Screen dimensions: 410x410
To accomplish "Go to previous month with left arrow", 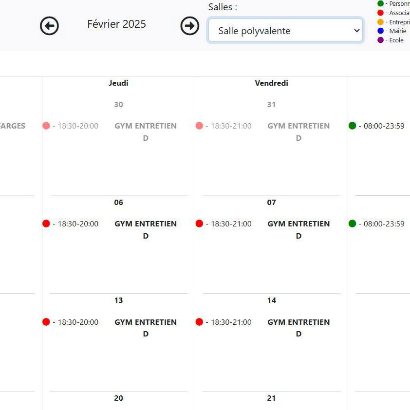I will click(49, 26).
